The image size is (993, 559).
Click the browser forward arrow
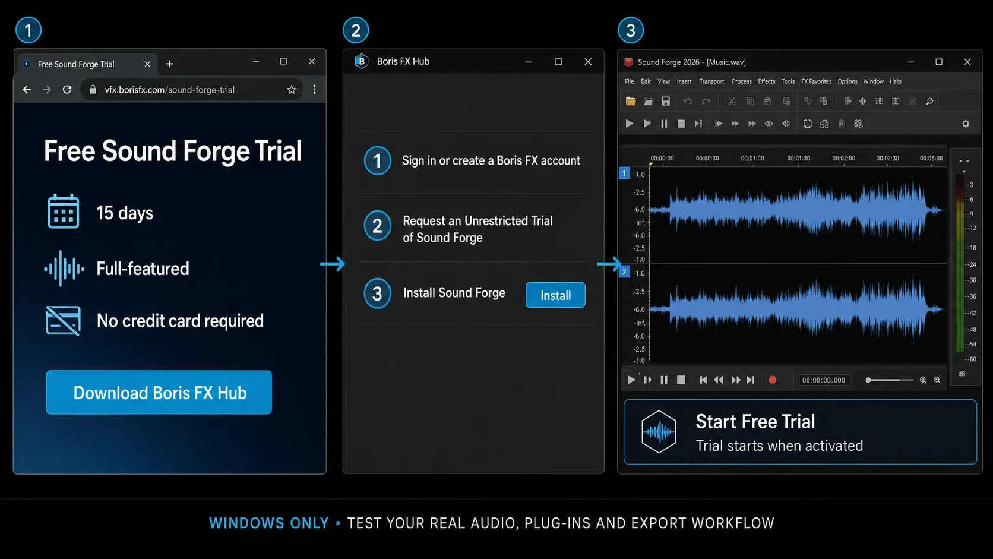(x=47, y=90)
